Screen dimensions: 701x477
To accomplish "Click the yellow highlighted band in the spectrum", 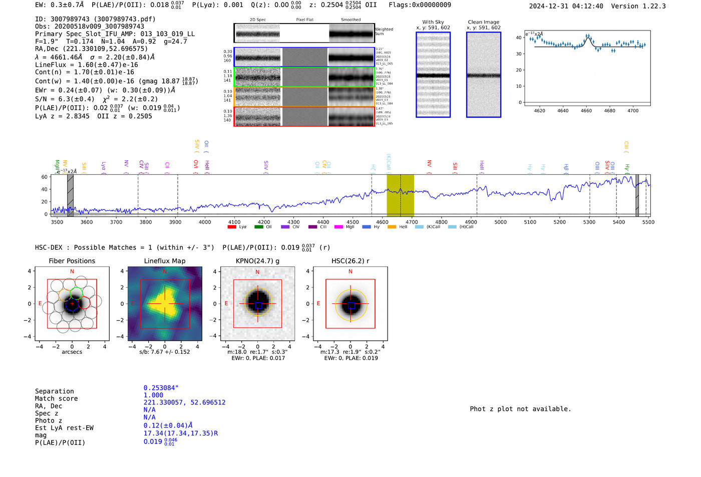I will [400, 195].
